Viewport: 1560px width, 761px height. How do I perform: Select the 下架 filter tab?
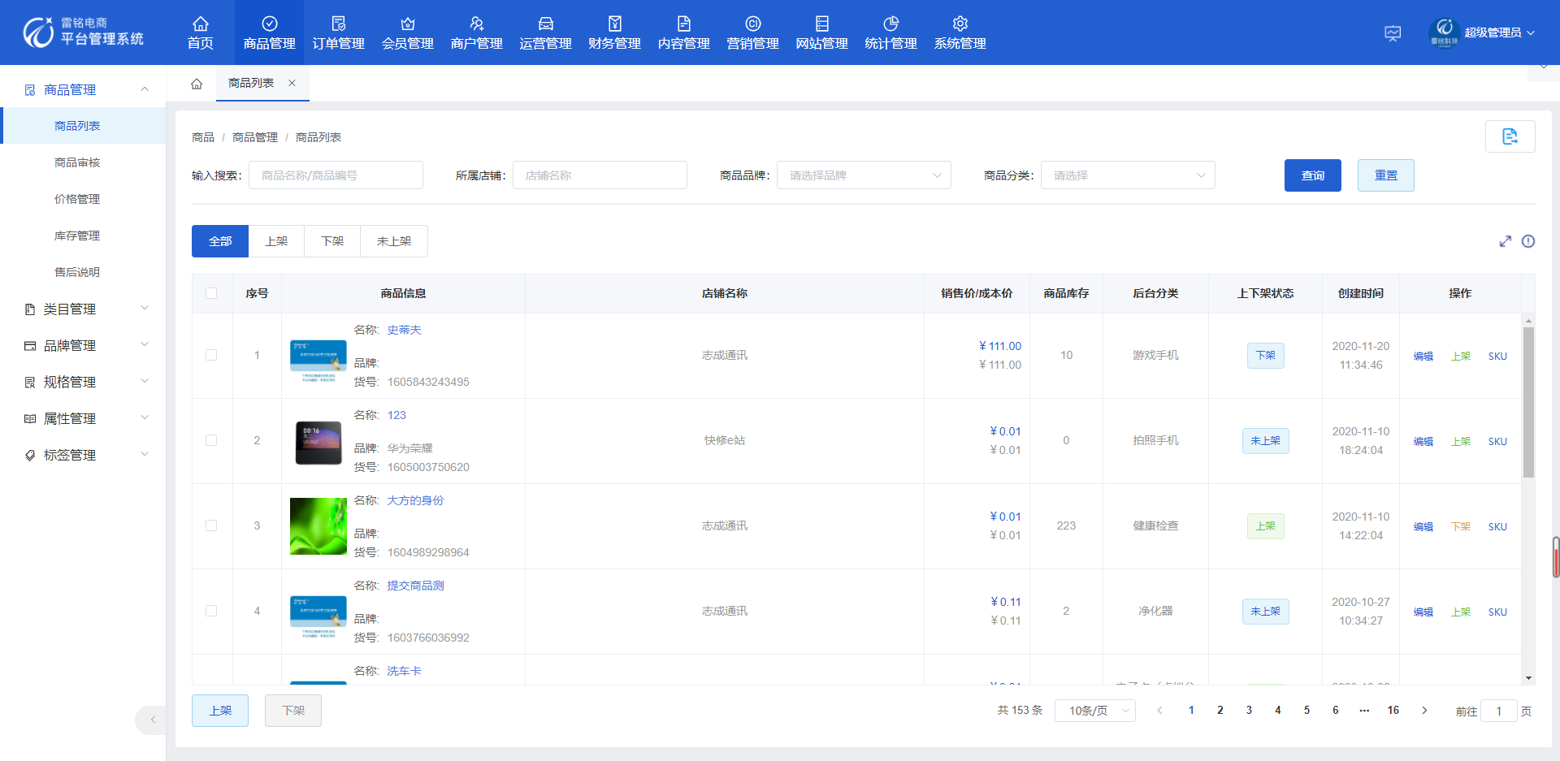click(332, 241)
